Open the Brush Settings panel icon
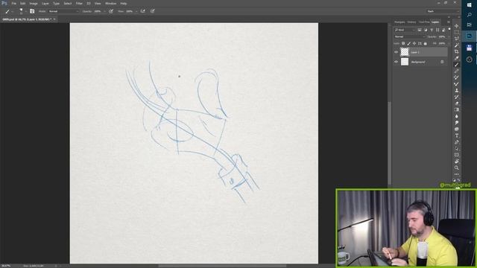The width and height of the screenshot is (477, 268). [32, 11]
